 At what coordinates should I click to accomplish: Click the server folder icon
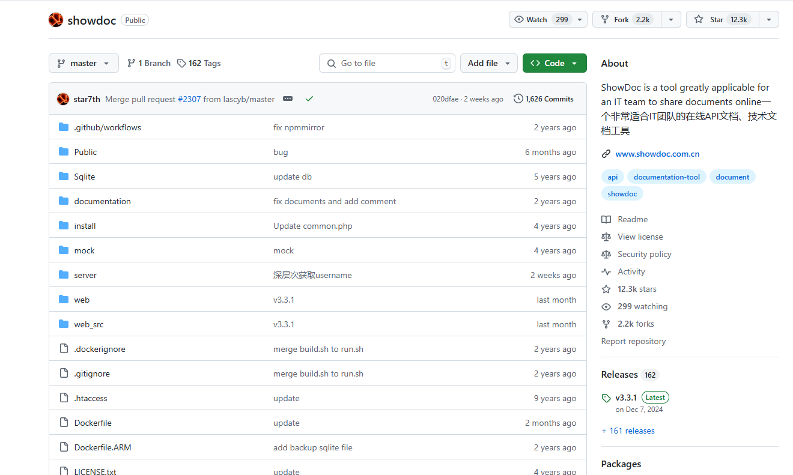click(64, 275)
